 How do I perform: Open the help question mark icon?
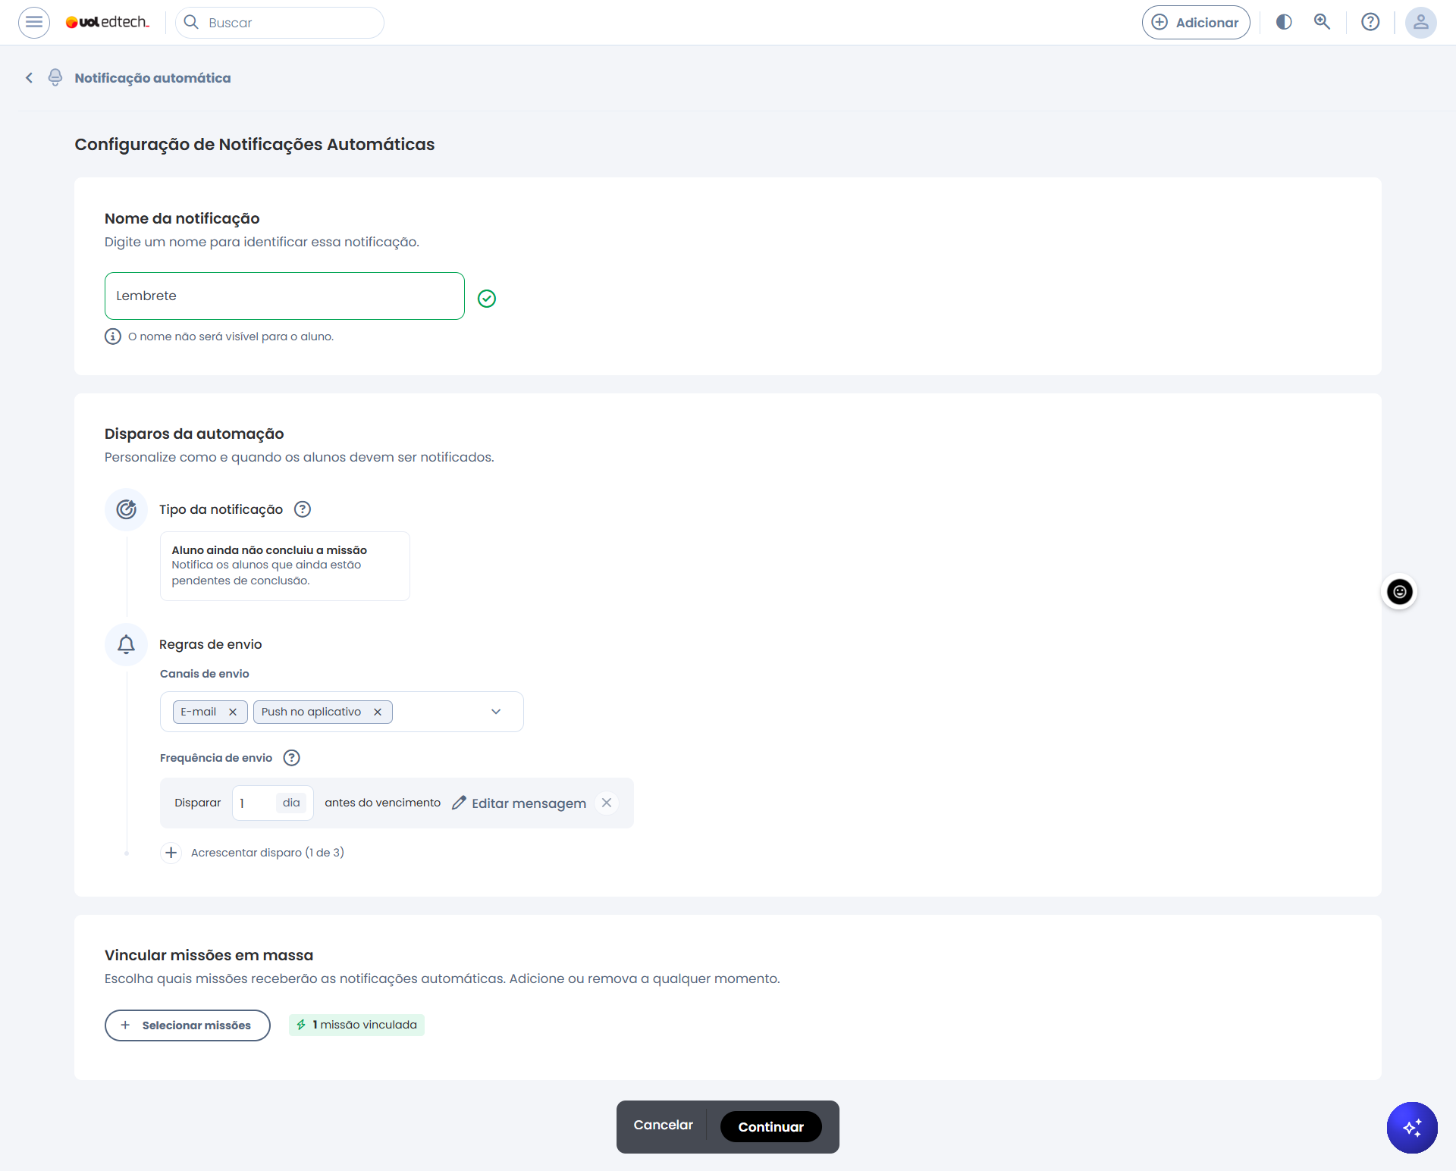[x=1370, y=22]
